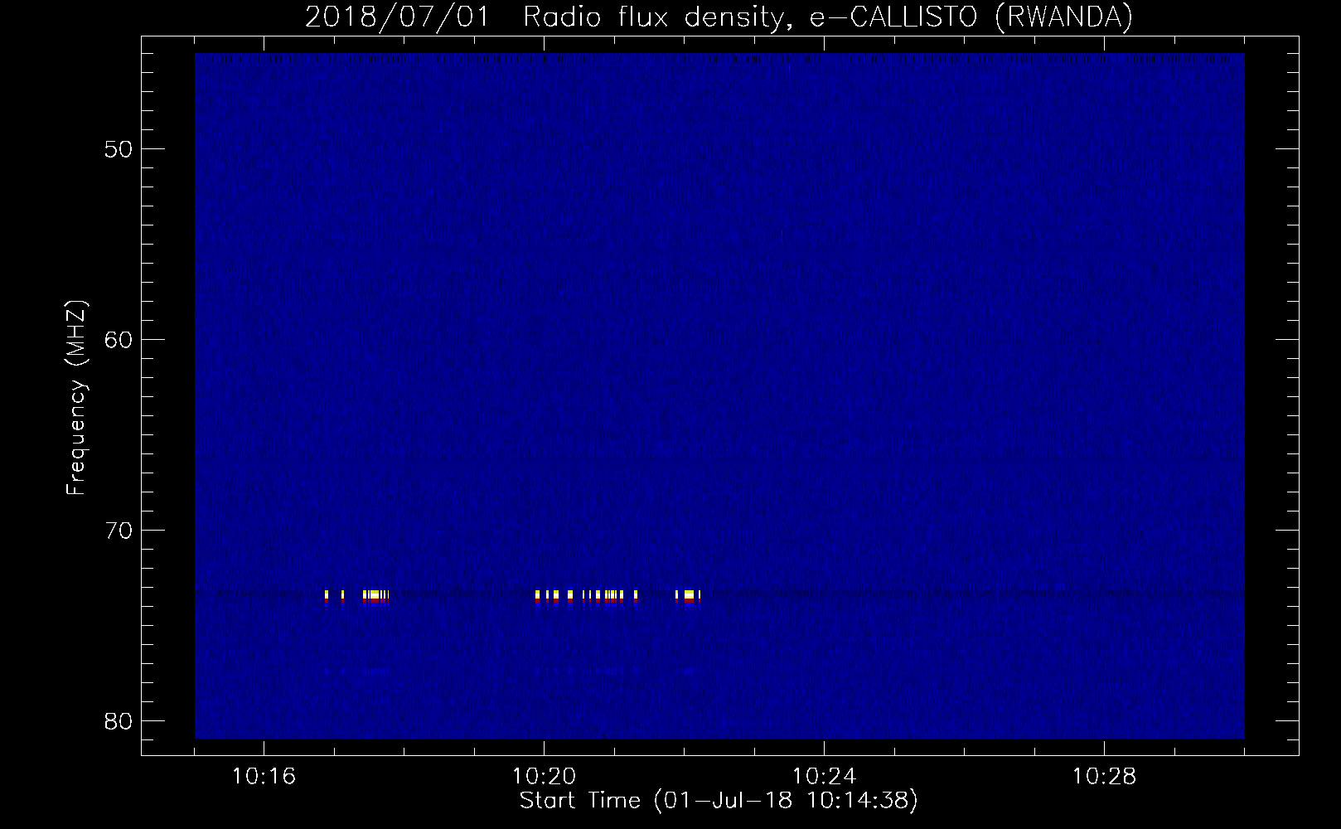The image size is (1341, 829).
Task: Click the last burst cluster near 10:22
Action: pos(688,598)
